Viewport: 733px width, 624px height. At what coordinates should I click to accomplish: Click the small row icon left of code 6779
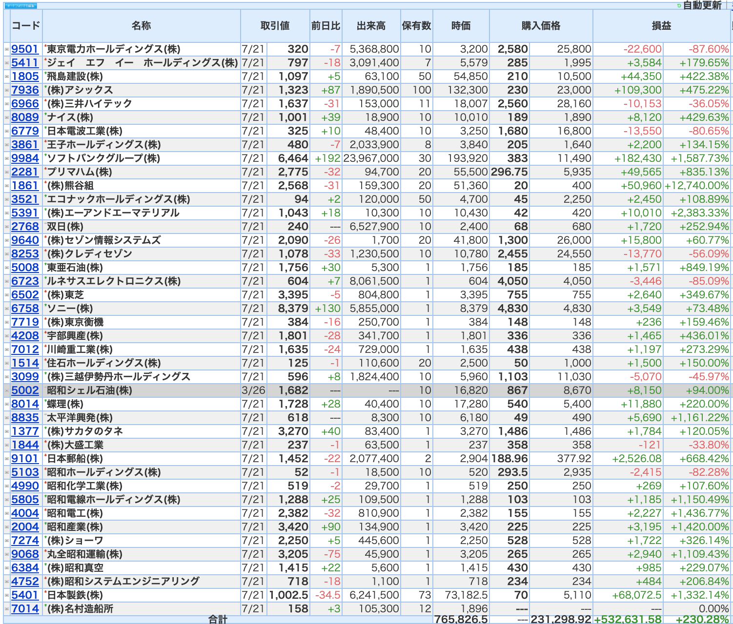[7, 131]
